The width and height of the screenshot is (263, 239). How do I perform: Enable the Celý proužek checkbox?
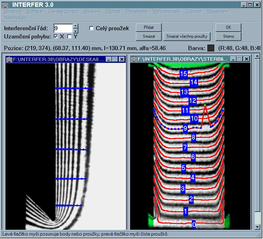92,28
